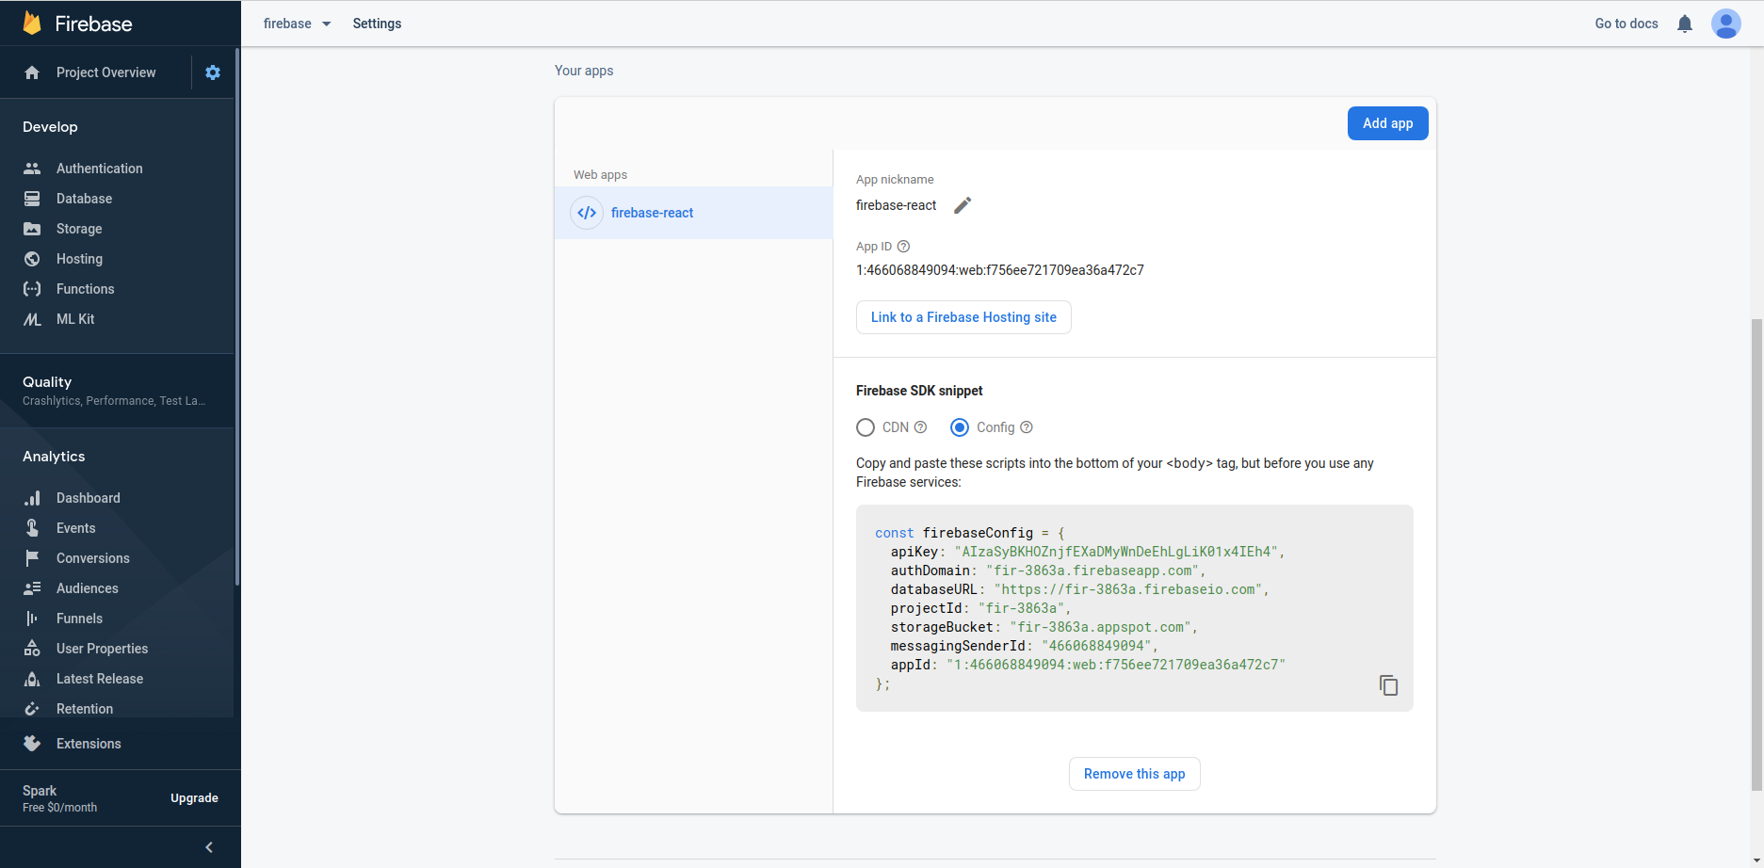1764x868 pixels.
Task: Open Authentication in Develop menu
Action: pyautogui.click(x=99, y=169)
